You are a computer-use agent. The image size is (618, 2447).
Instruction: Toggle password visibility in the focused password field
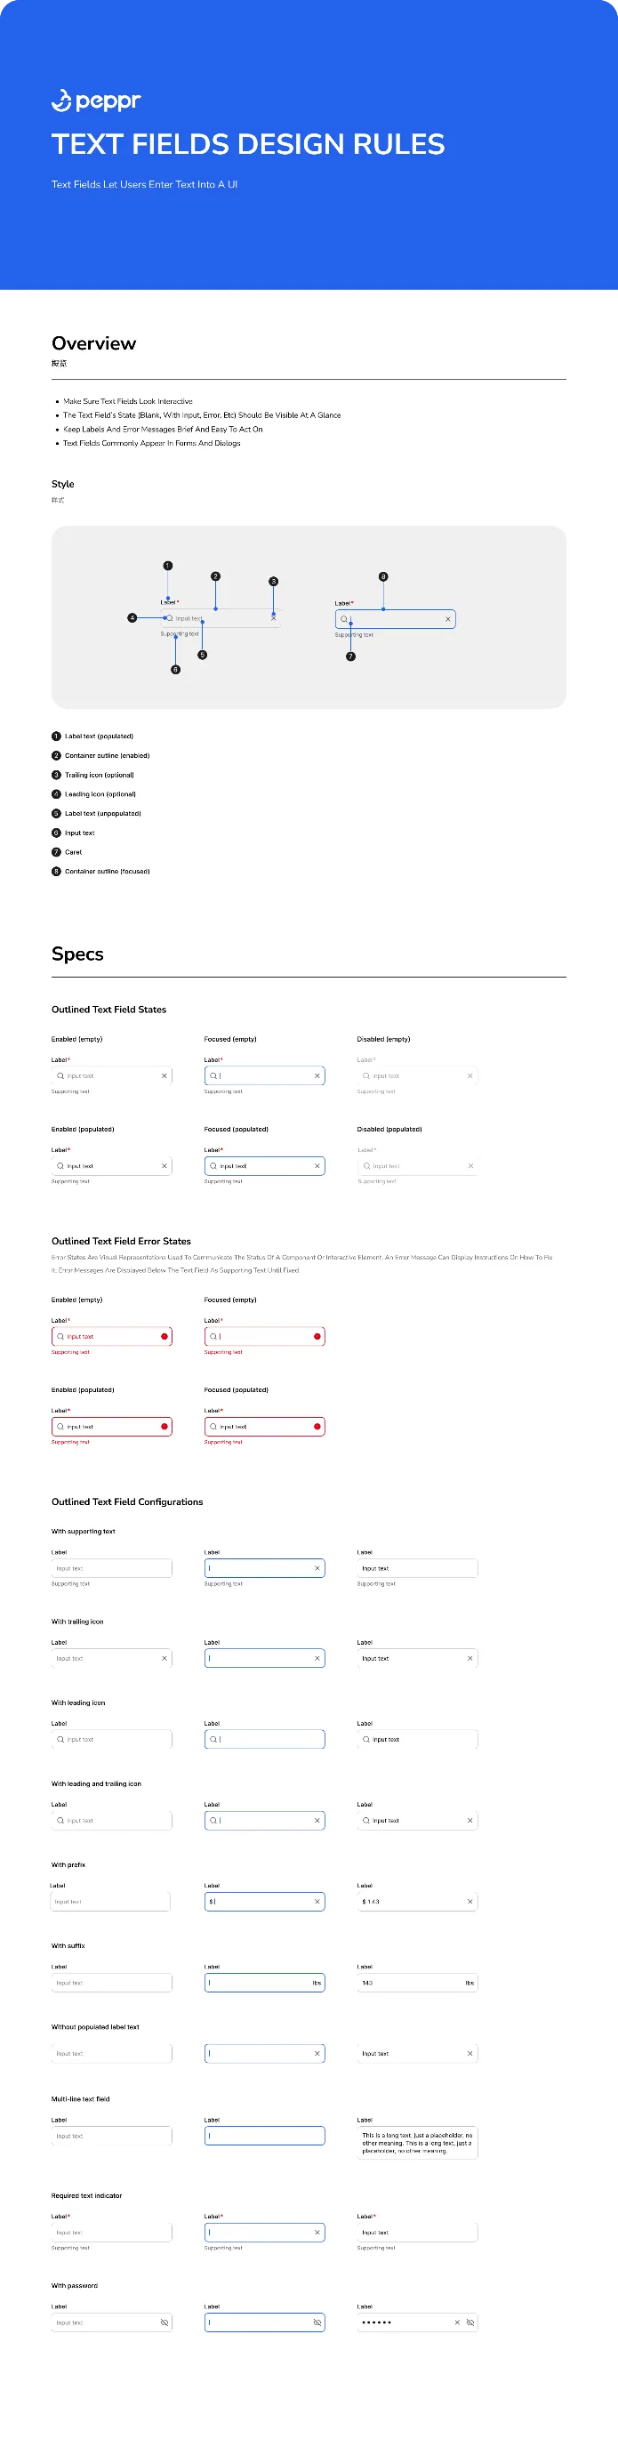coord(317,2322)
